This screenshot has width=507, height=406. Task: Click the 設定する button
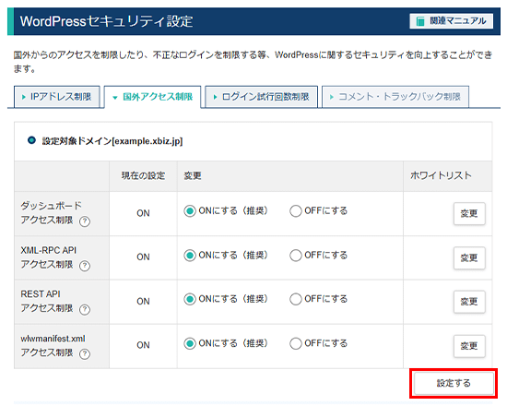pyautogui.click(x=454, y=383)
